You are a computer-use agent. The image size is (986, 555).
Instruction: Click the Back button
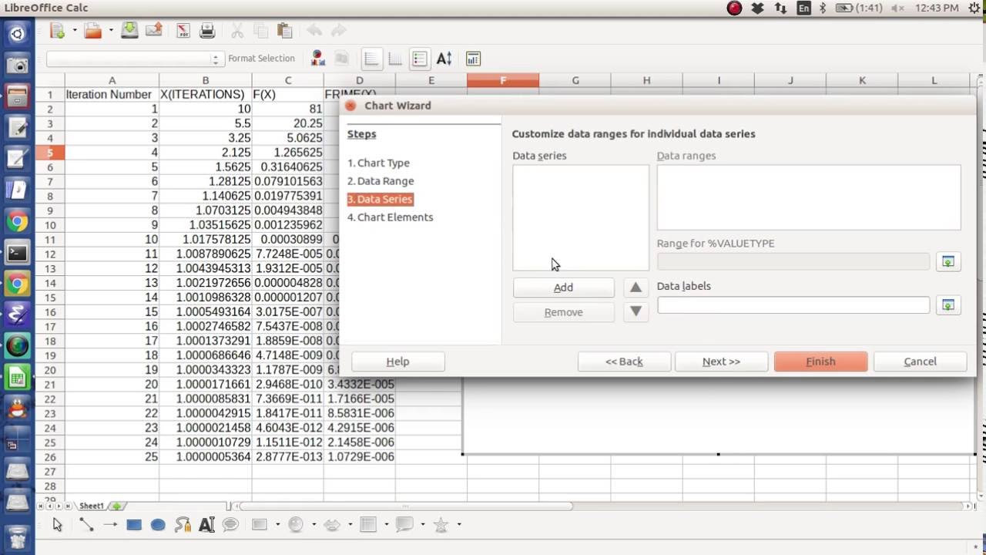pyautogui.click(x=624, y=362)
